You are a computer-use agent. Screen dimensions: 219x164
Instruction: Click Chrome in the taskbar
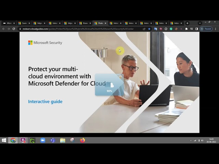point(13,140)
